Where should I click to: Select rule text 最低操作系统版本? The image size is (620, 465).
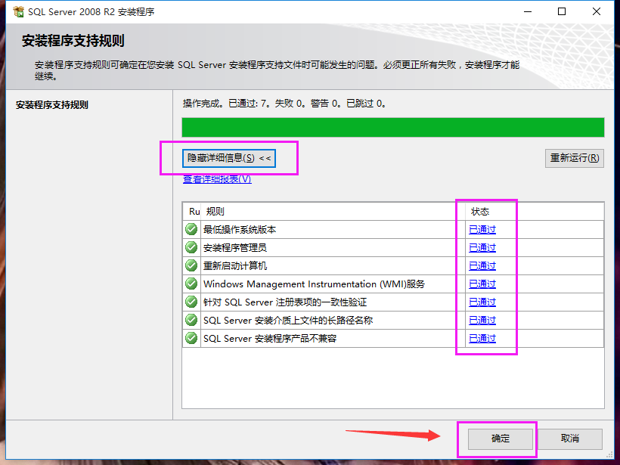[240, 229]
